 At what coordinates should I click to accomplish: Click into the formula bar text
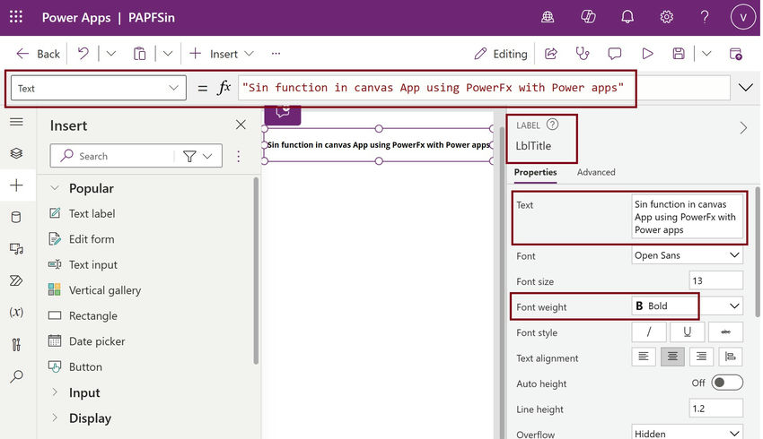[x=484, y=88]
